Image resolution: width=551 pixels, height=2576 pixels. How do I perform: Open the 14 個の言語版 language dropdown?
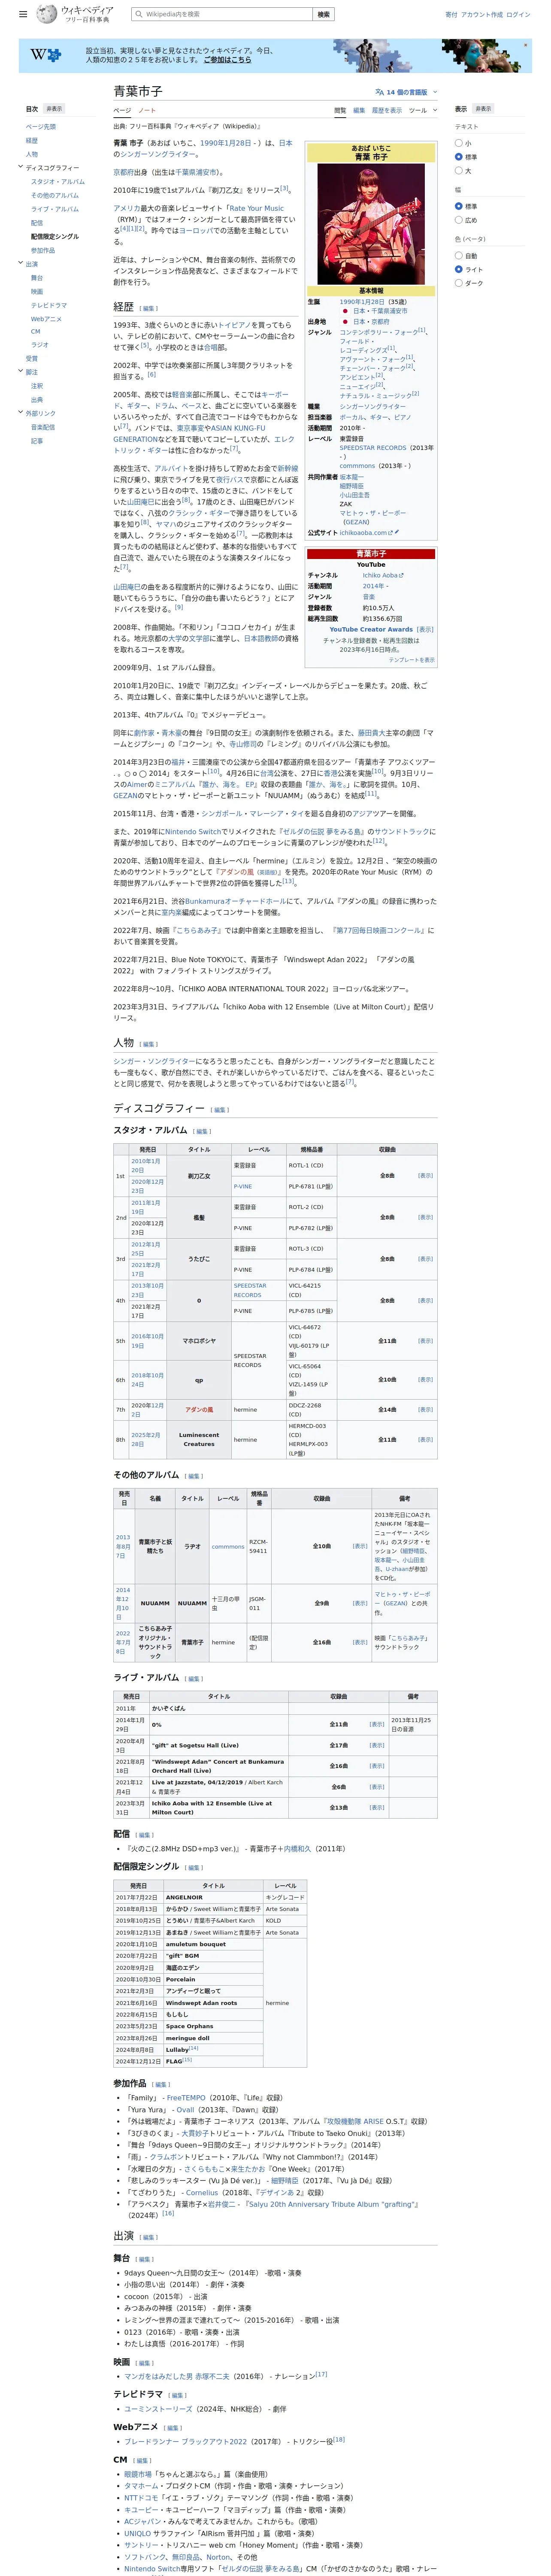[405, 92]
